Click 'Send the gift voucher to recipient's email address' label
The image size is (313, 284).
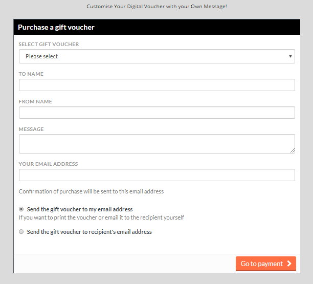[90, 232]
